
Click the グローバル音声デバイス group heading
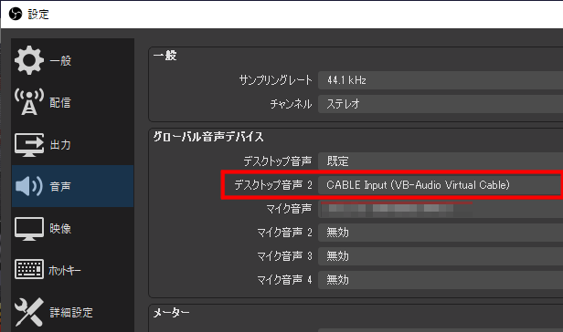(x=208, y=137)
